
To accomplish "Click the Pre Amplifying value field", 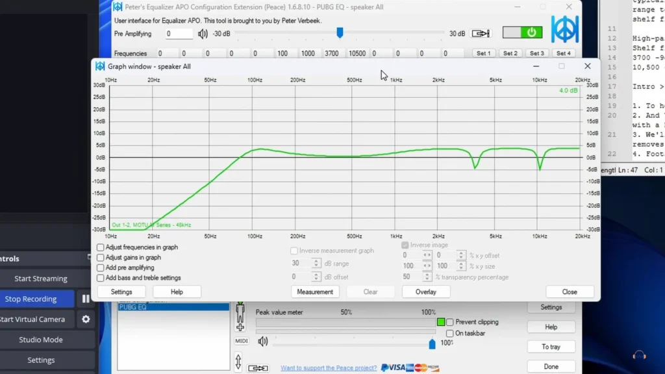I will click(x=179, y=34).
